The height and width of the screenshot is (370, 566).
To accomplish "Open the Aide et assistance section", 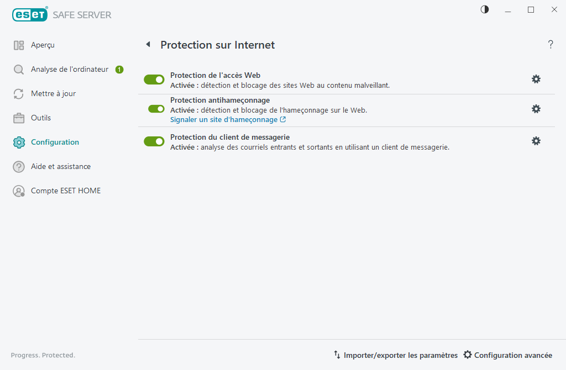I will click(x=18, y=166).
